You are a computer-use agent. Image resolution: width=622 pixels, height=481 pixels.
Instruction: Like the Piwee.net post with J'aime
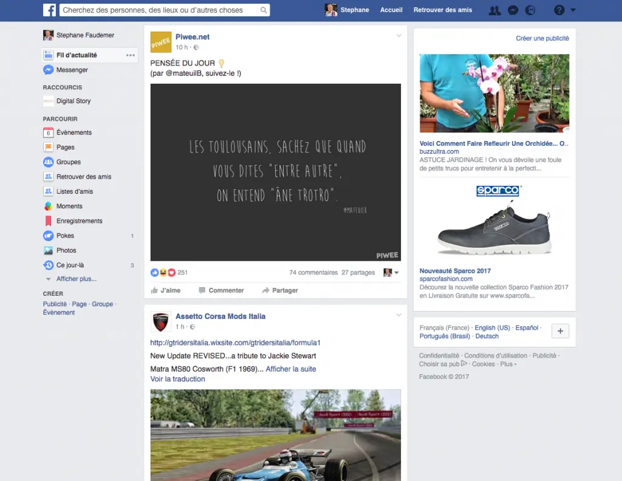(x=166, y=290)
